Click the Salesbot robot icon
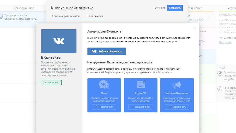The width and height of the screenshot is (236, 133). click(2, 16)
